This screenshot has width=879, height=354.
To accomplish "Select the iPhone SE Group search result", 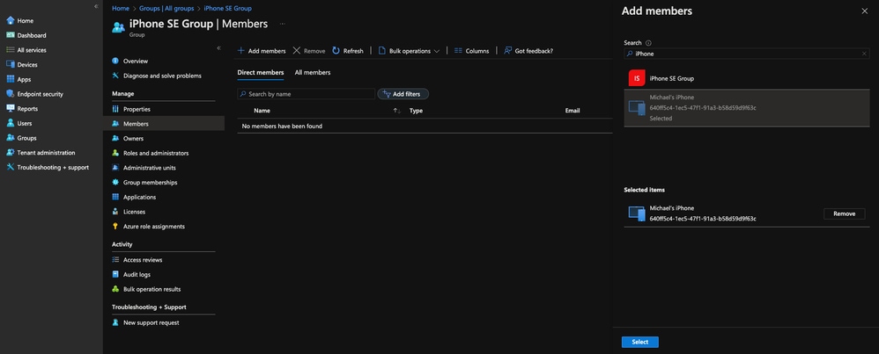I will [747, 79].
